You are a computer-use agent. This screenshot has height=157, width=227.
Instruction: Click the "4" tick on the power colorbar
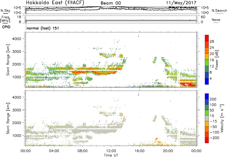[x=211, y=78]
